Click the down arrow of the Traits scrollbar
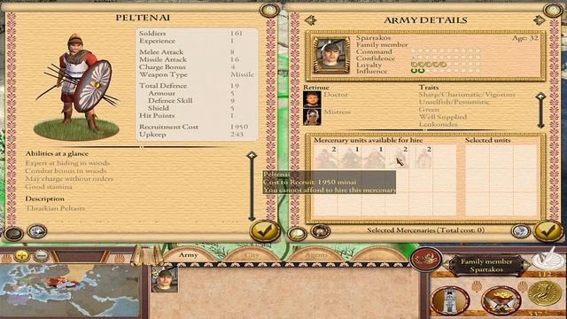Screen dimensions: 567x319 coord(540,125)
